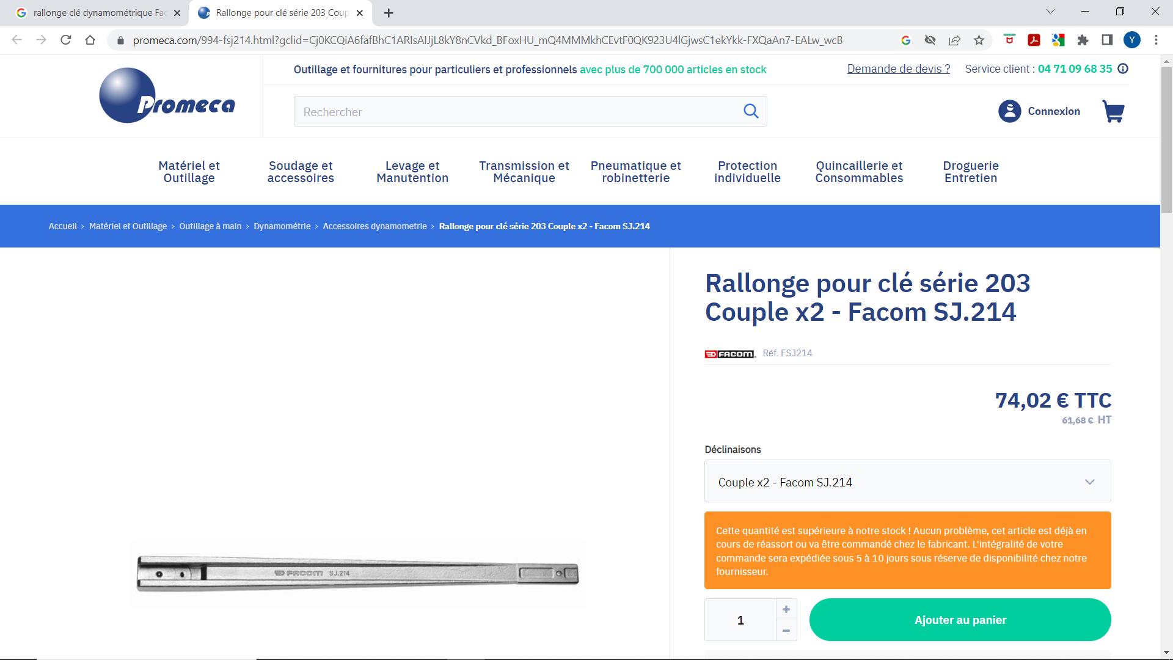Open Matériel et Outillage menu
The height and width of the screenshot is (660, 1173).
coord(189,172)
